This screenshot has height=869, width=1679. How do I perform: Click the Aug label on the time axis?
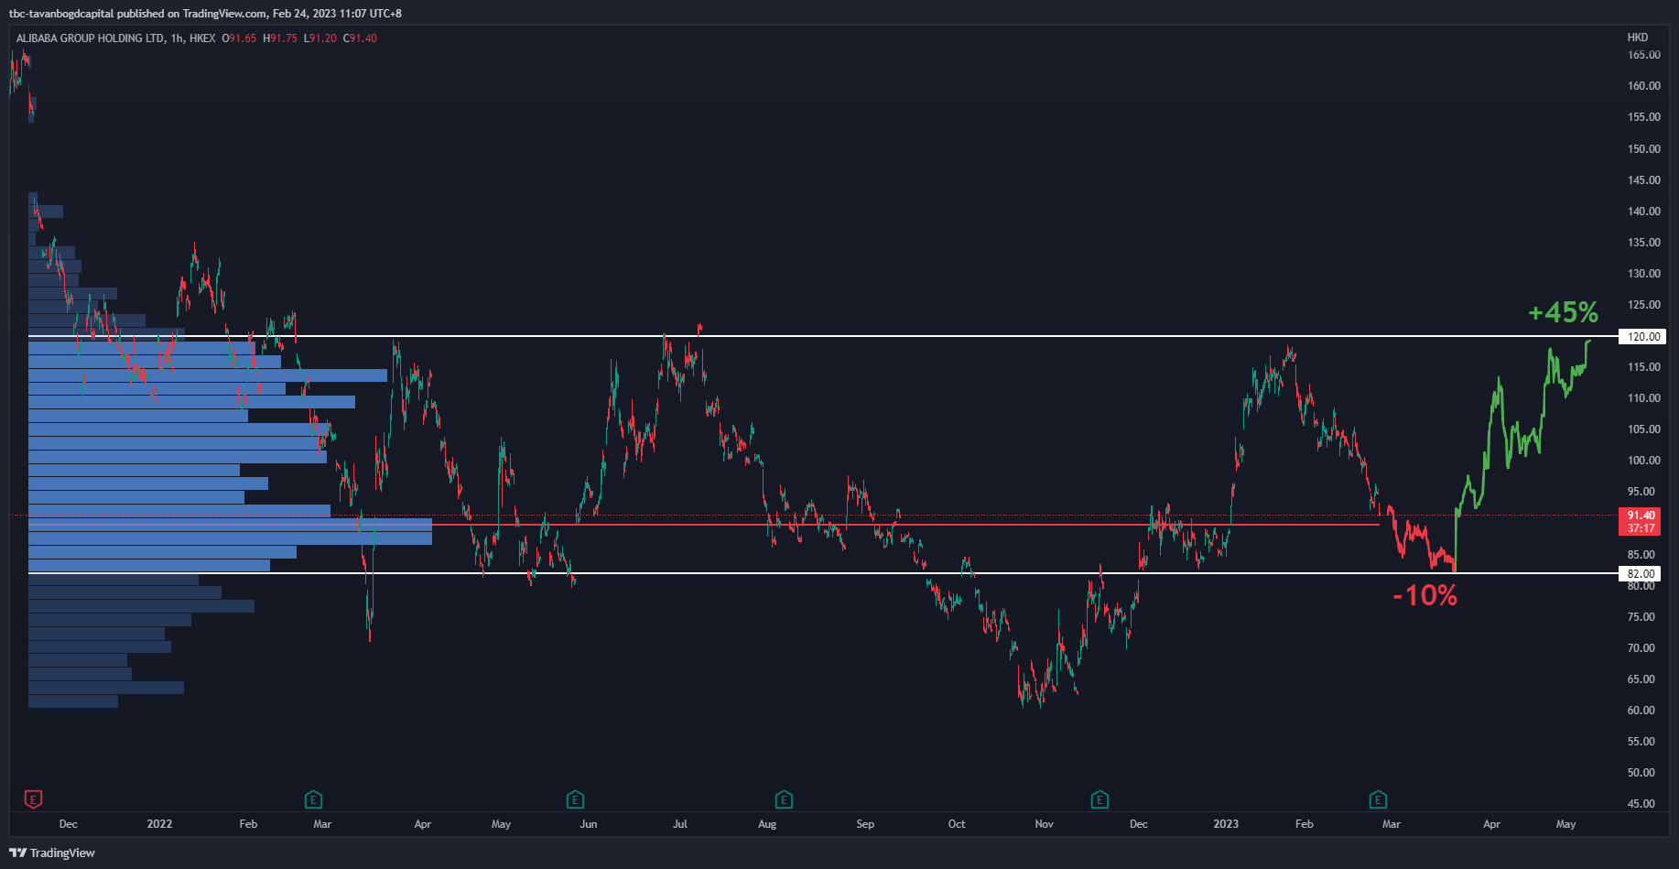coord(767,824)
